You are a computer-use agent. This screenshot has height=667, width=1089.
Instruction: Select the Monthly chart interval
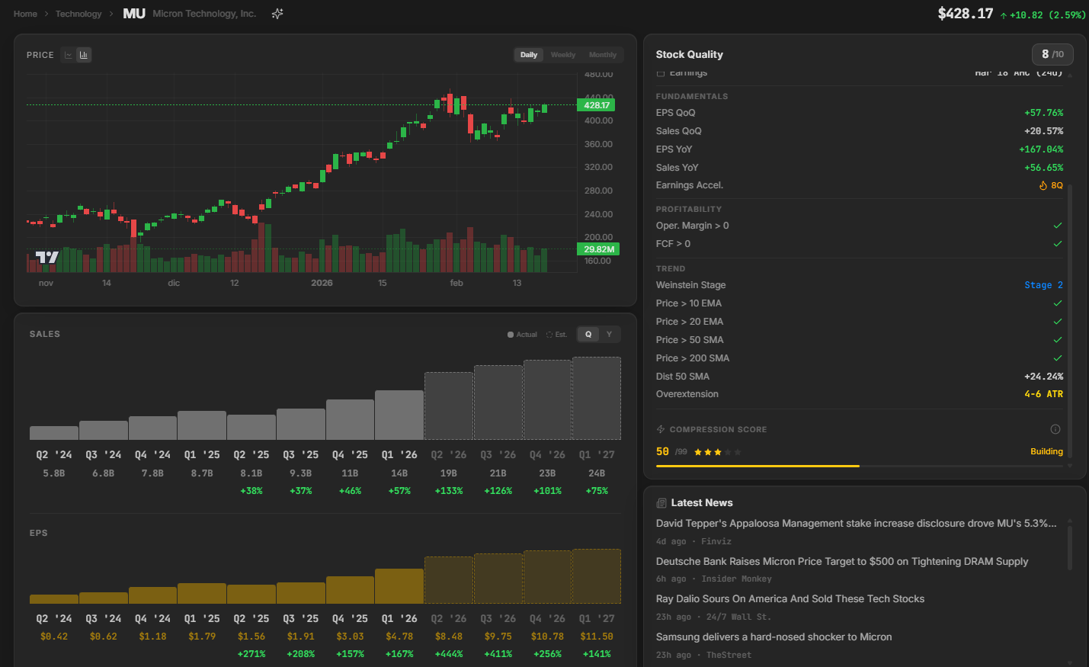pos(603,55)
